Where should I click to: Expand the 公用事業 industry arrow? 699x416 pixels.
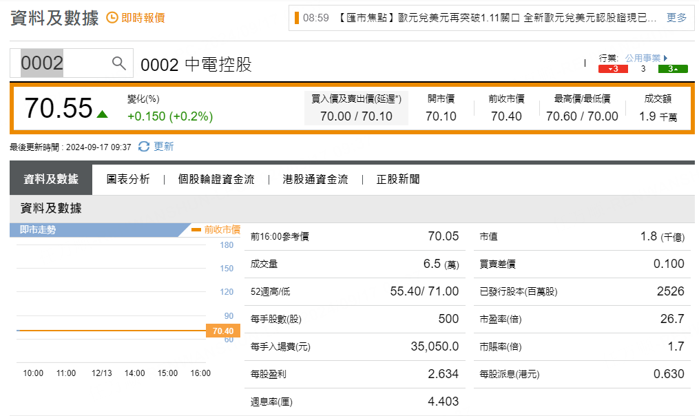click(x=665, y=58)
